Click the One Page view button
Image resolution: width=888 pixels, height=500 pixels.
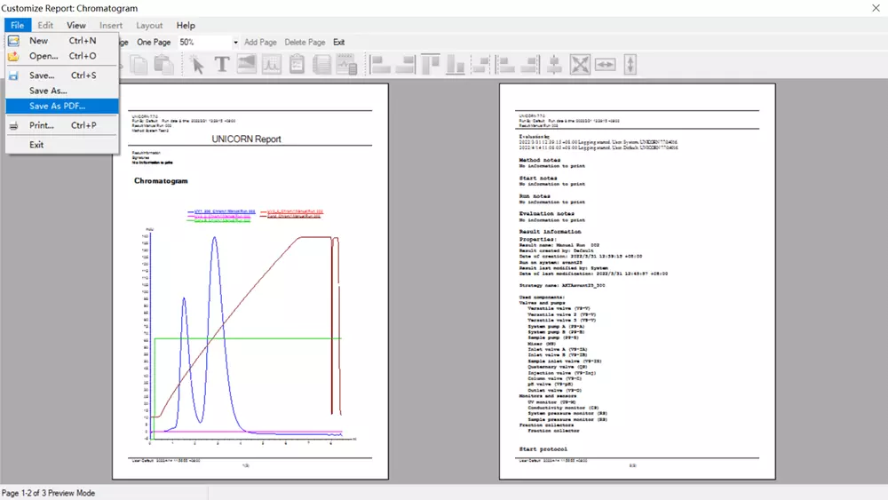(x=154, y=43)
